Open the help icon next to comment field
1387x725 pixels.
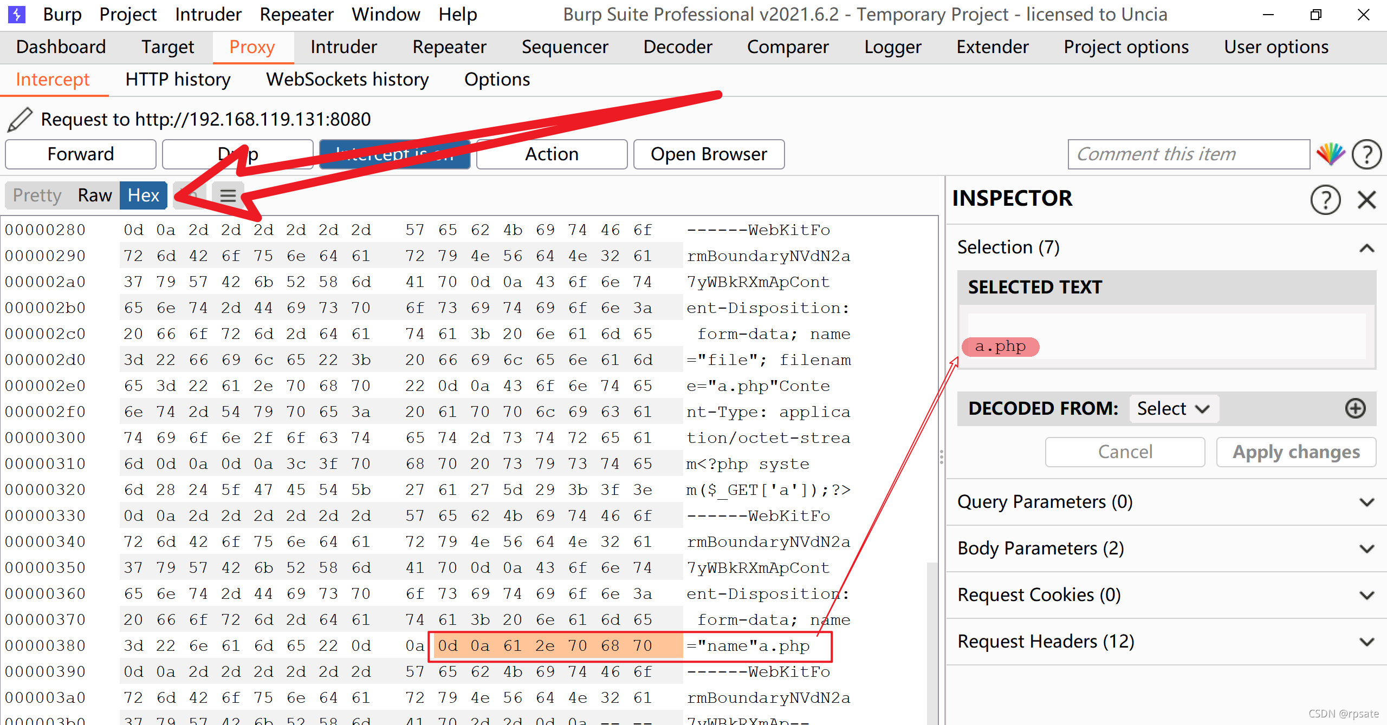[x=1366, y=155]
